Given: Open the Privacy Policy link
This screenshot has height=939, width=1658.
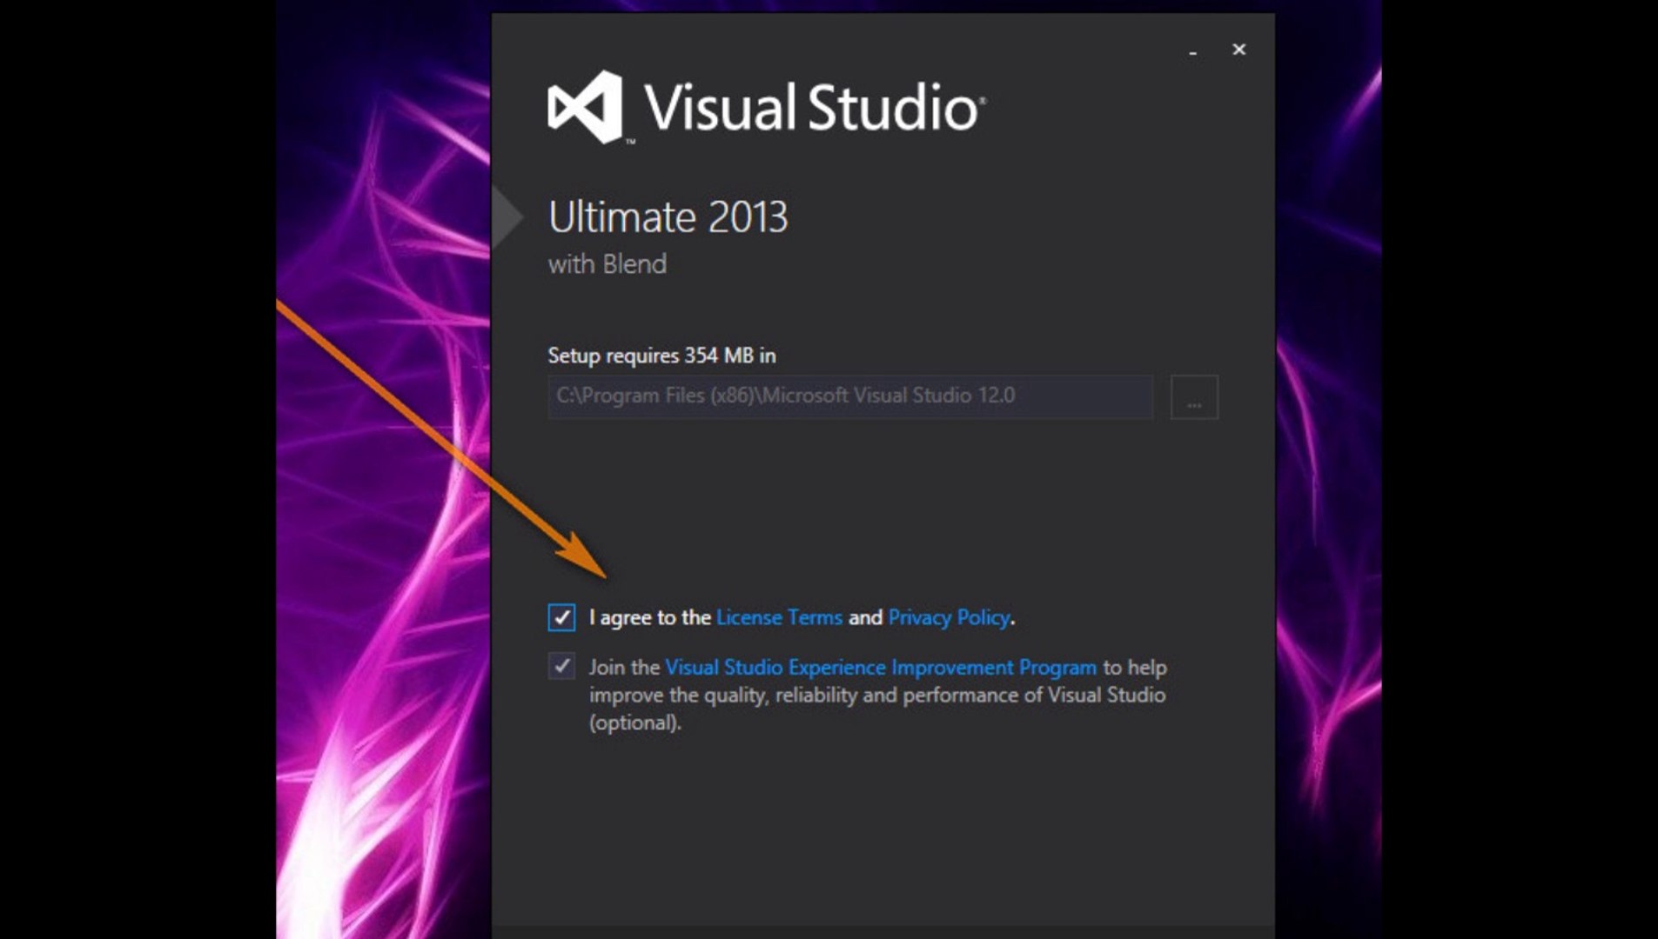Looking at the screenshot, I should click(948, 617).
